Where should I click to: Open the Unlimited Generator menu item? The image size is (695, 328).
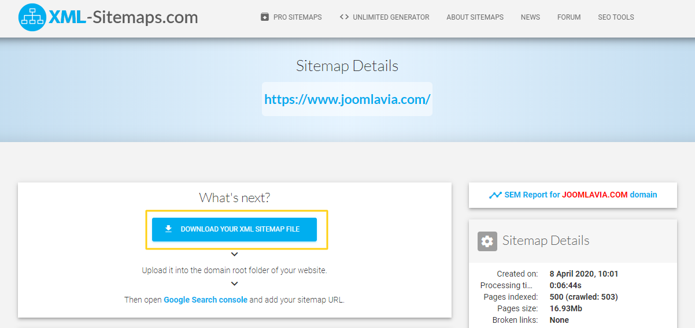point(391,17)
